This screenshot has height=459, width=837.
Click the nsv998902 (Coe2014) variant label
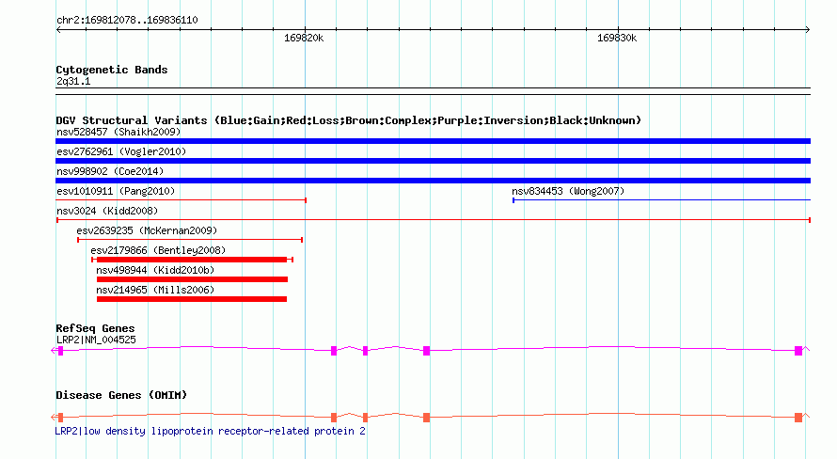pyautogui.click(x=110, y=171)
